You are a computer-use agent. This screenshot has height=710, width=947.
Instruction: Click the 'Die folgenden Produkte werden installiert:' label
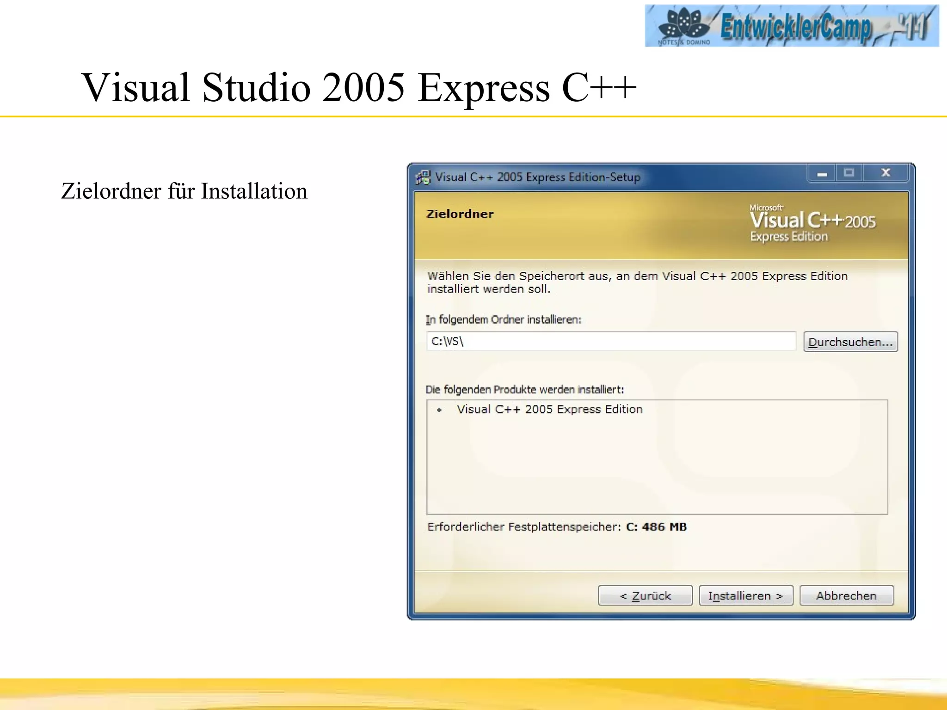525,390
